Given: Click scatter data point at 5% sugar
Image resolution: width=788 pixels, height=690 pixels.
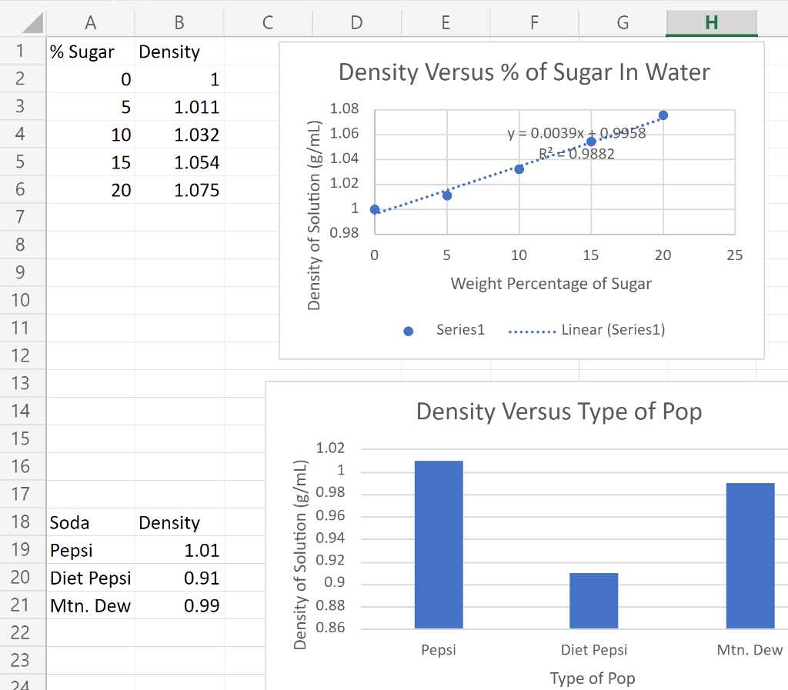Looking at the screenshot, I should (447, 195).
